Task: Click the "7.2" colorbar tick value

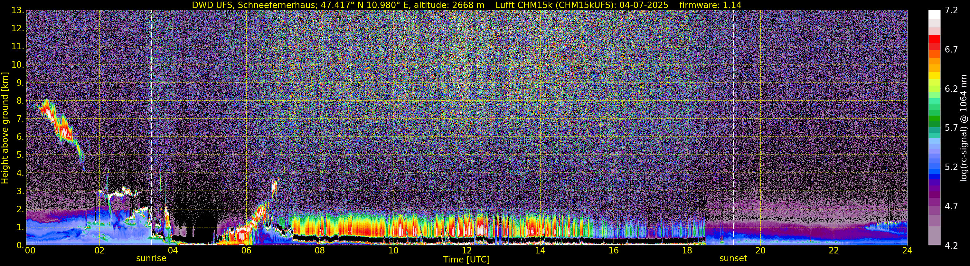Action: 951,11
